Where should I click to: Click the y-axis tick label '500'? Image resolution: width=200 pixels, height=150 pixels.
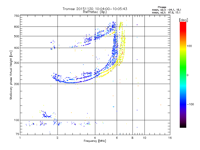[x=16, y=36]
